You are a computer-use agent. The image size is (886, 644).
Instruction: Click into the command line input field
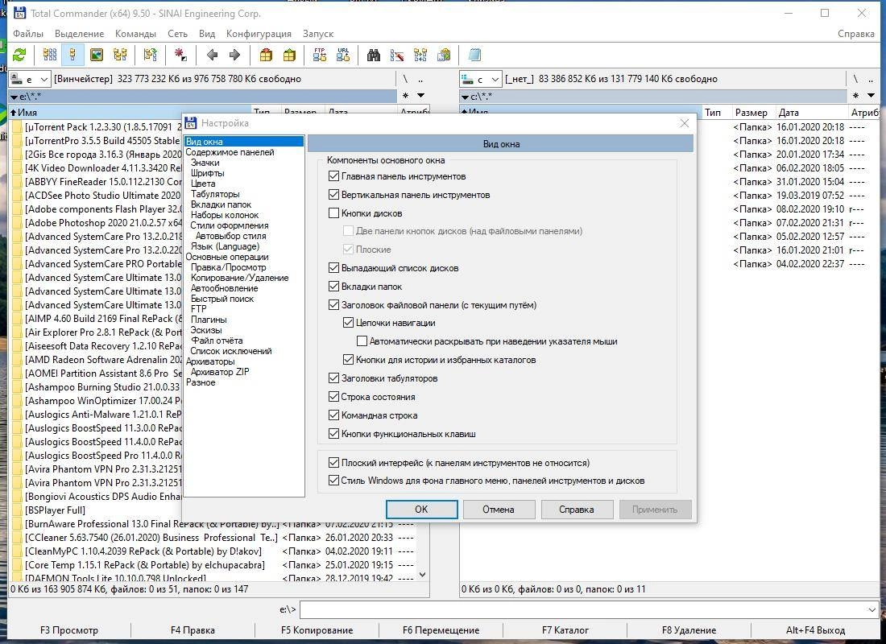point(582,610)
